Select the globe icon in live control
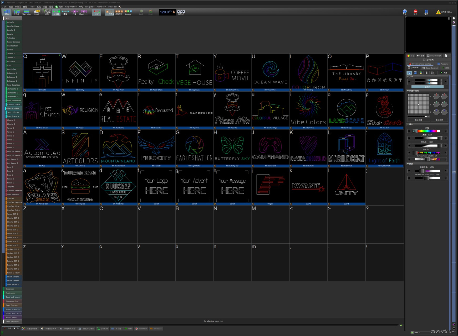Viewport: 458px width, 336px height. tap(409, 73)
